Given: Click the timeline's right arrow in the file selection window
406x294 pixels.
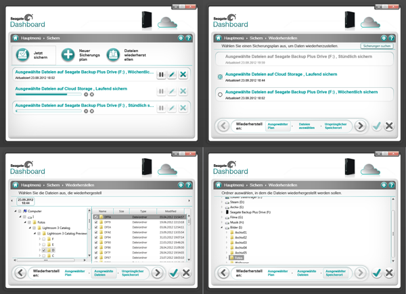Looking at the screenshot, I should click(x=189, y=201).
